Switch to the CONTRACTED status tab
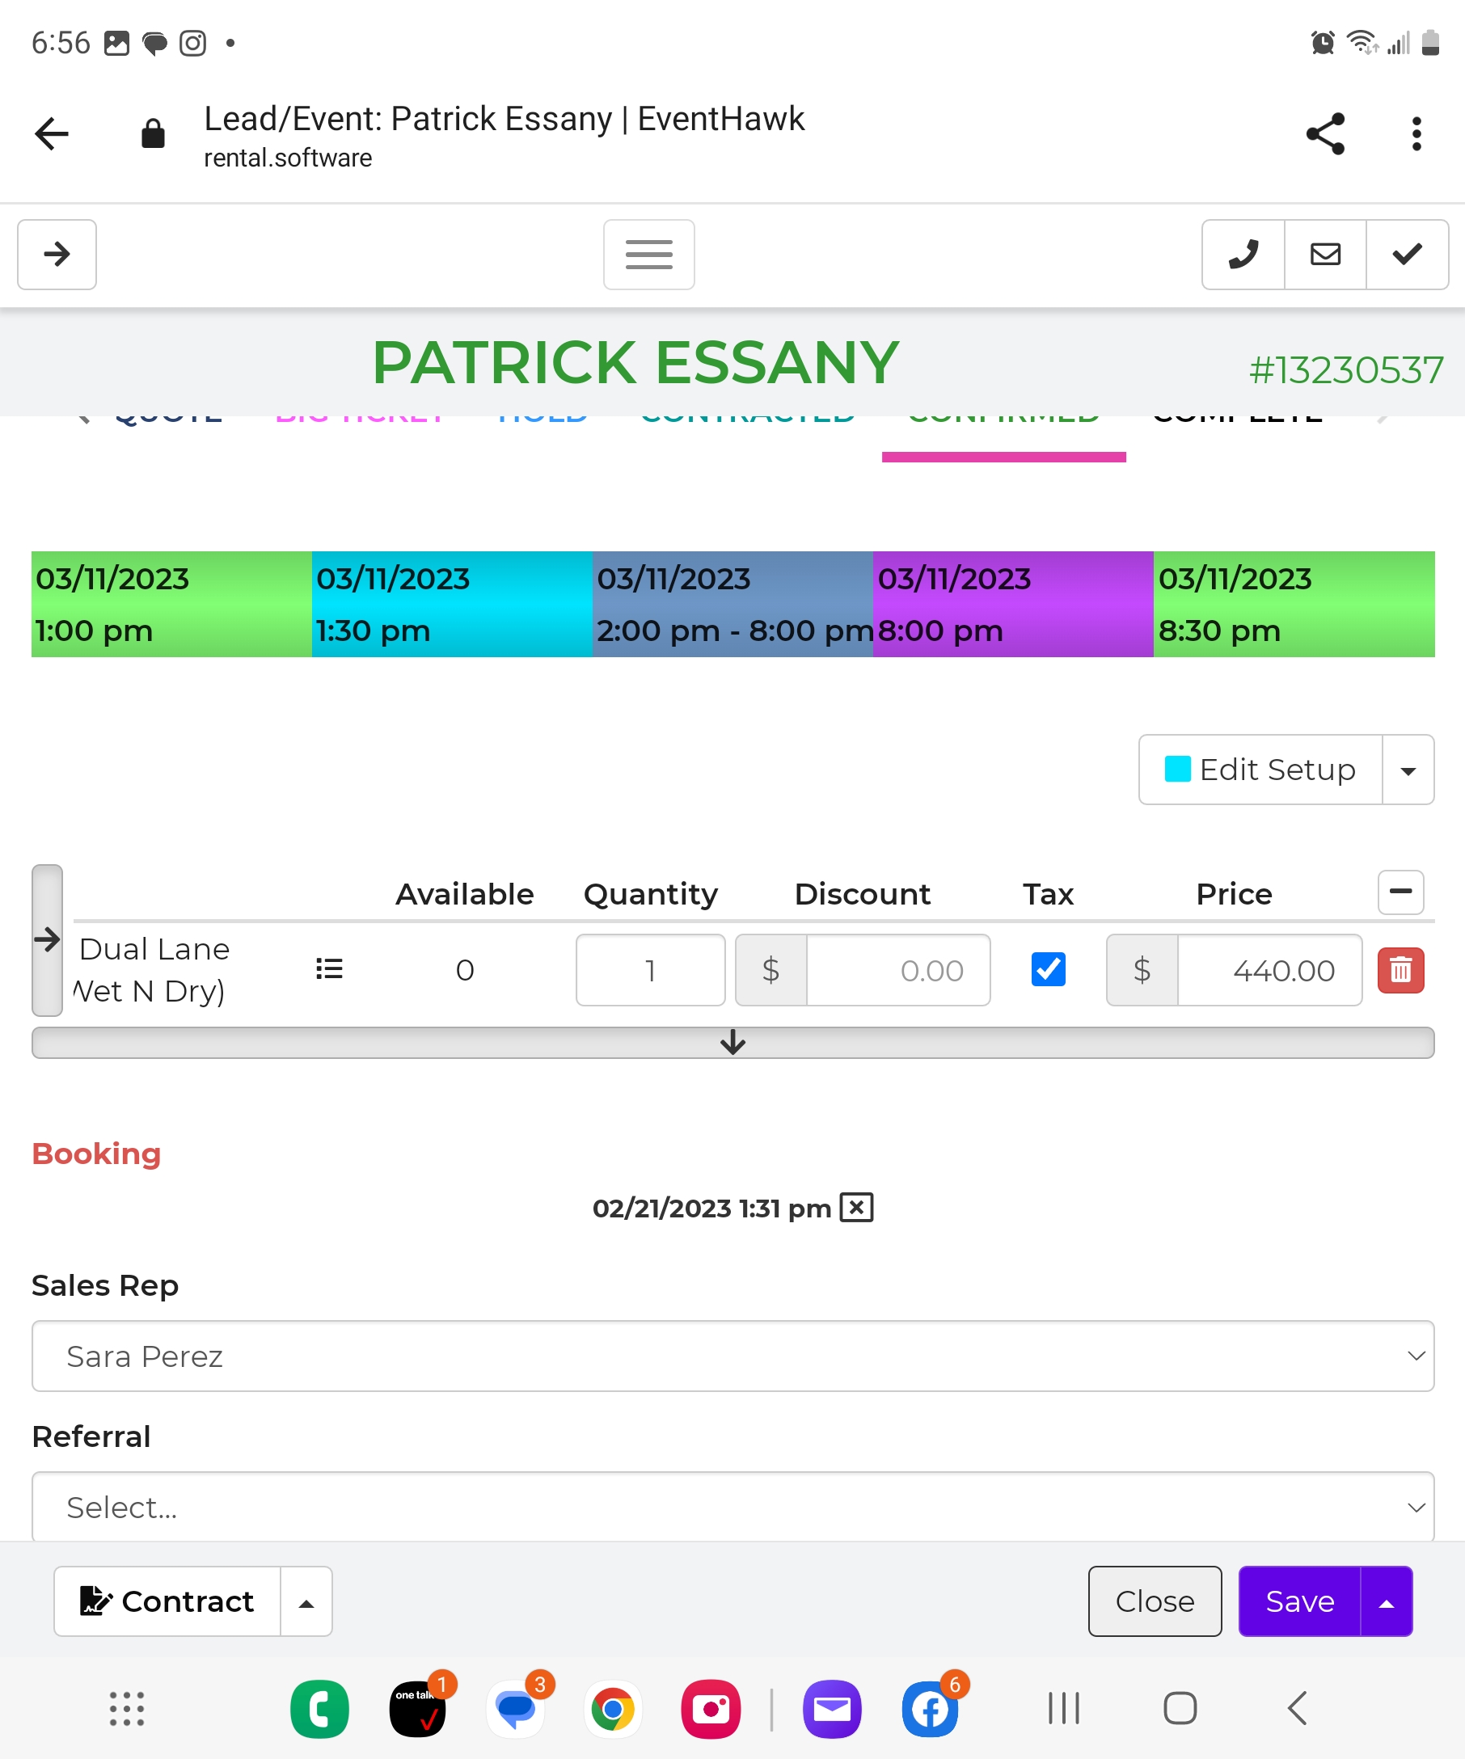Screen dimensions: 1465x1759 [x=747, y=419]
